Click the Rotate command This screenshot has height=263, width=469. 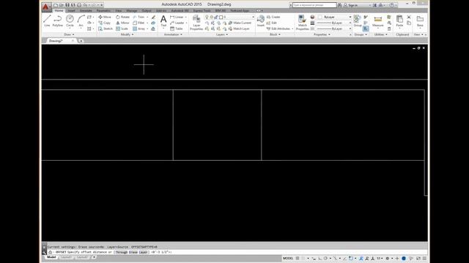122,17
